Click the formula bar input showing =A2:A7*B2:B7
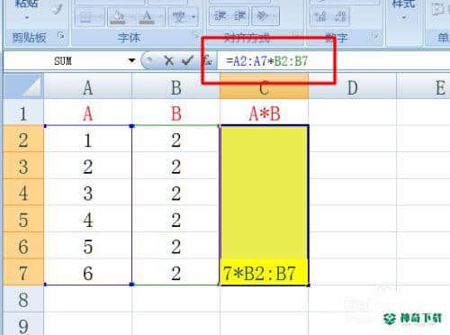The height and width of the screenshot is (335, 450). pyautogui.click(x=333, y=61)
